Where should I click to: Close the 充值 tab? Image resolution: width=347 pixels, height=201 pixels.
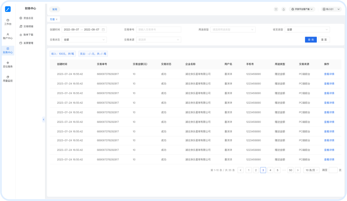tap(57, 19)
